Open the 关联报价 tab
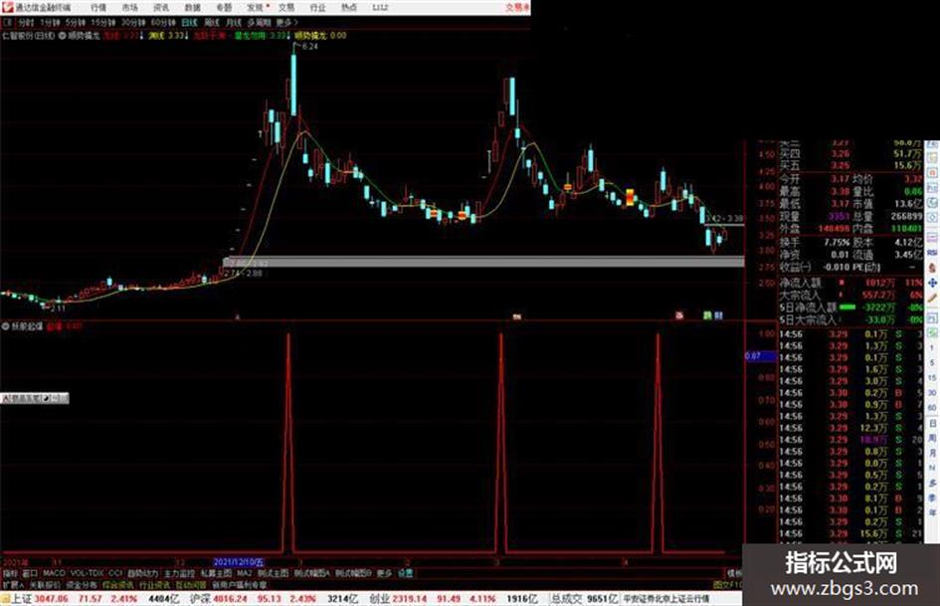 point(45,584)
